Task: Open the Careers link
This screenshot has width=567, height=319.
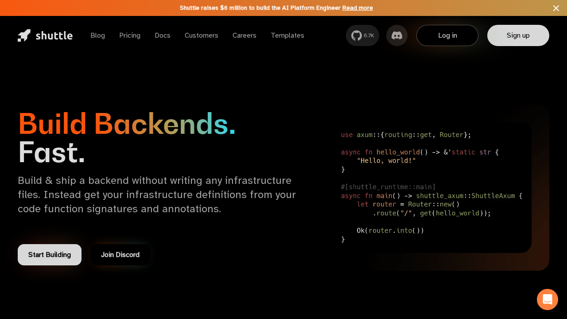Action: click(244, 35)
